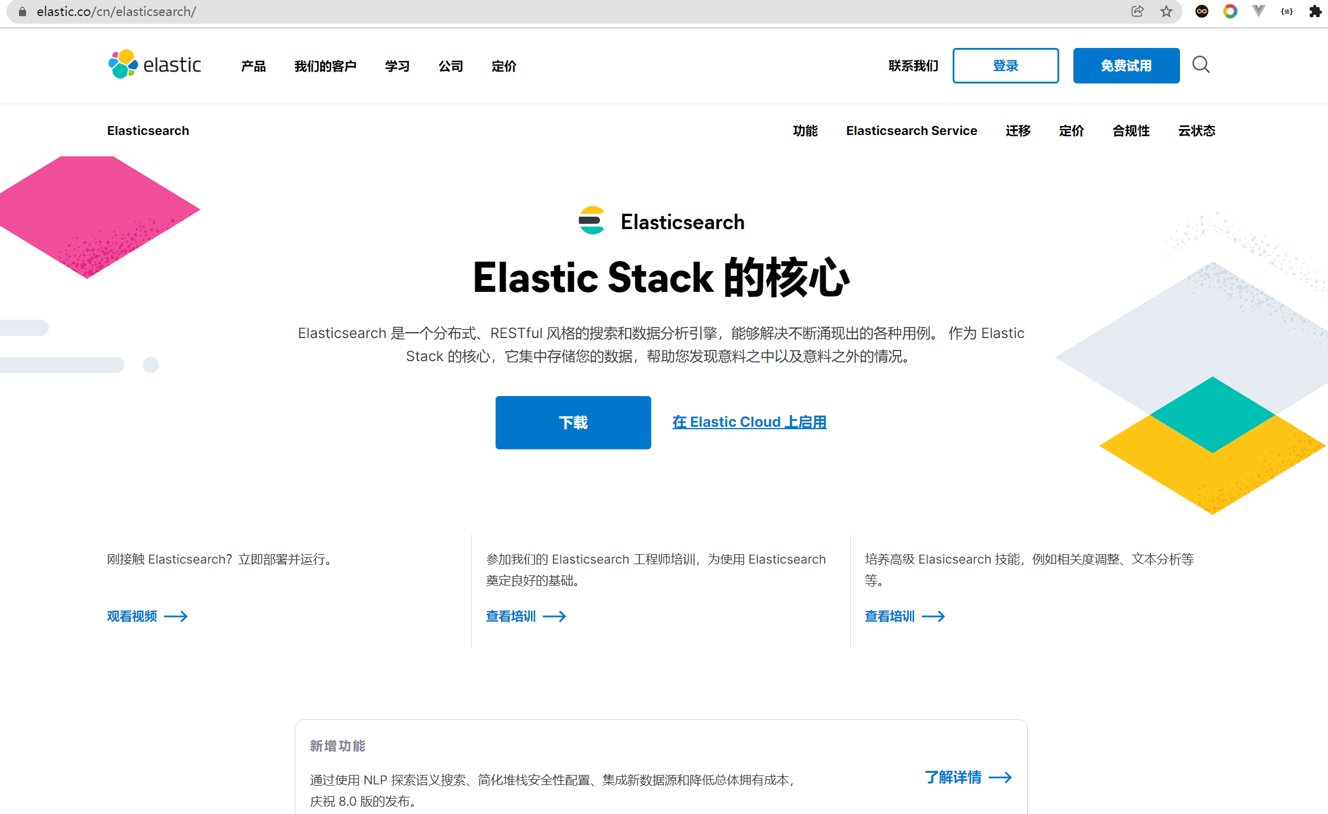Bookmark page with star icon
Screen dimensions: 1328x814
click(1166, 11)
